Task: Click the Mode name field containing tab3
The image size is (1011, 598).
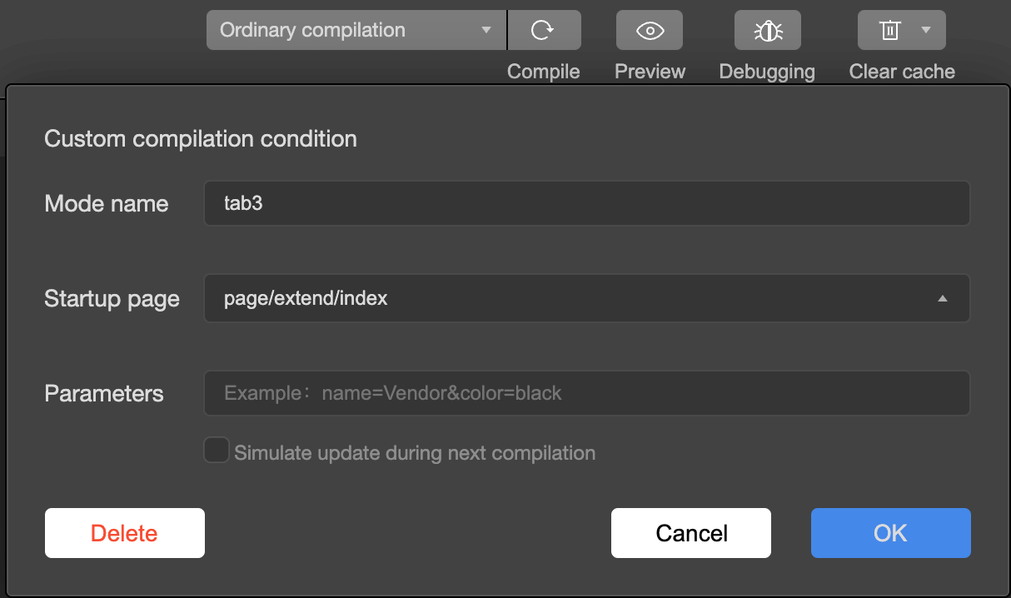Action: tap(586, 203)
